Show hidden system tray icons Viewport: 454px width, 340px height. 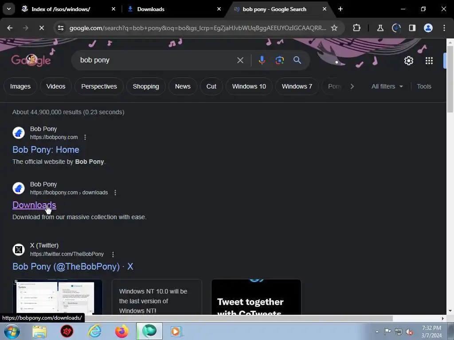pos(377,332)
